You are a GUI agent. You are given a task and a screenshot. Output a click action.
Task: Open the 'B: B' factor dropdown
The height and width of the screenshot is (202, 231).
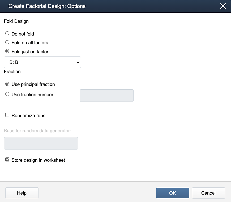(42, 62)
